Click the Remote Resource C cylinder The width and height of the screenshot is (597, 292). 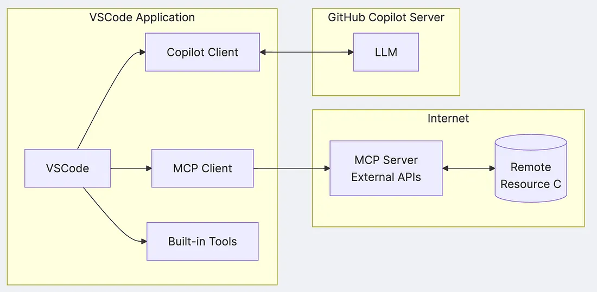pyautogui.click(x=531, y=167)
